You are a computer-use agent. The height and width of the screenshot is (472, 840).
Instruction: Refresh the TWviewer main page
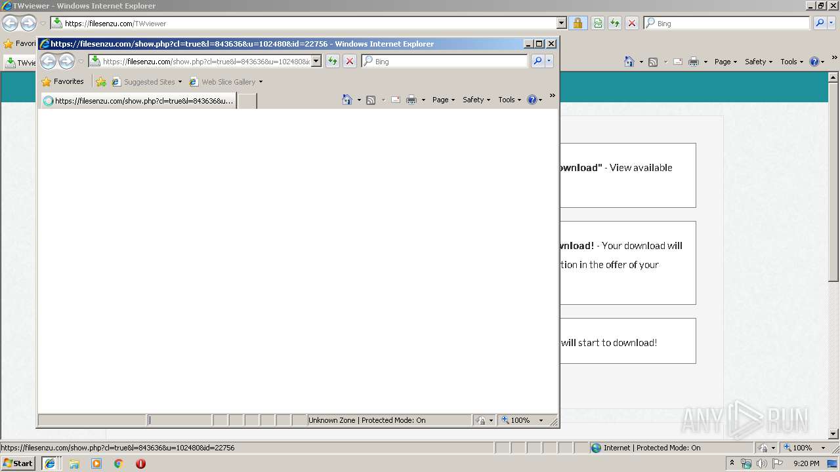tap(615, 23)
